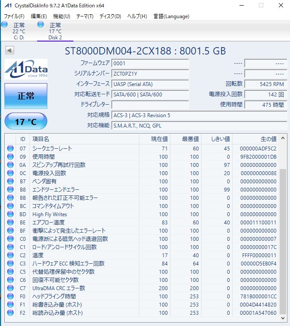Click status orb for Disk 2
This screenshot has width=290, height=326.
(x=41, y=25)
